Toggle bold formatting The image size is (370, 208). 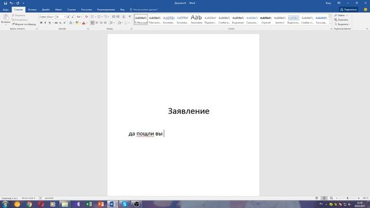point(41,23)
